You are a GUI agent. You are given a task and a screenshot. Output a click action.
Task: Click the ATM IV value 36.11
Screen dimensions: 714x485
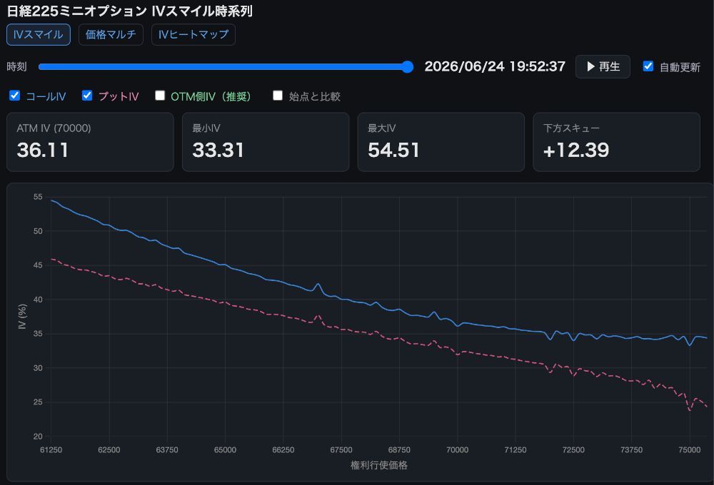43,150
